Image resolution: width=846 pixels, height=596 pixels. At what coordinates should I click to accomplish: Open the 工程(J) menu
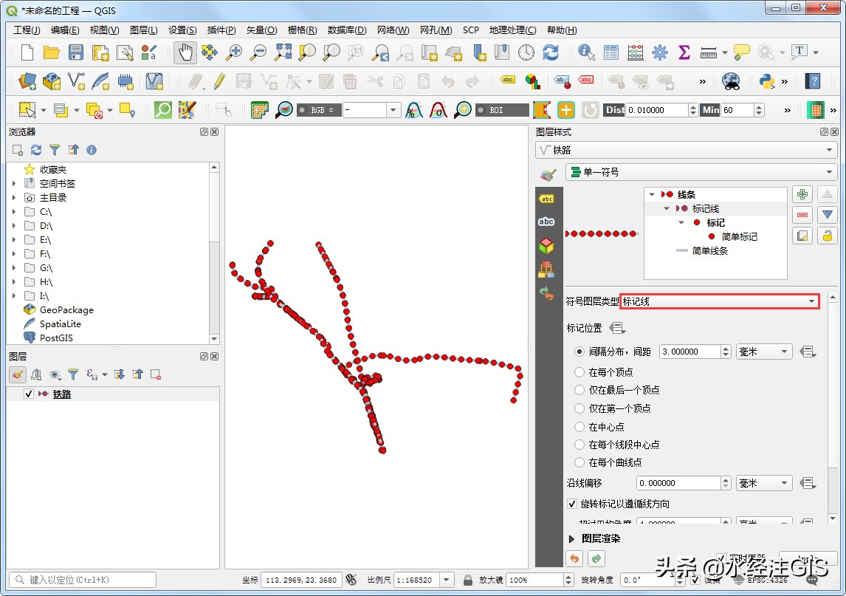[27, 30]
